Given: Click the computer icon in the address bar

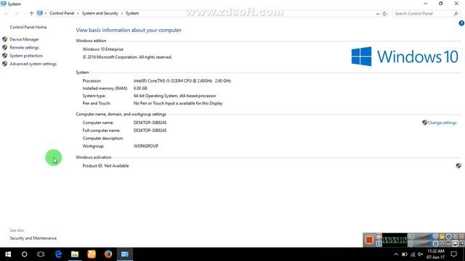Looking at the screenshot, I should (40, 13).
